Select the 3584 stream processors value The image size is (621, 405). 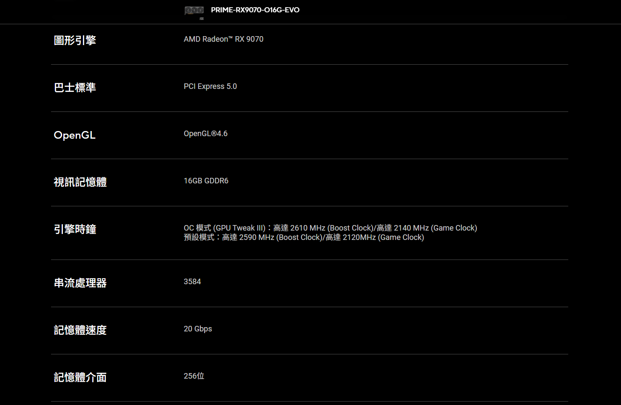click(x=192, y=282)
